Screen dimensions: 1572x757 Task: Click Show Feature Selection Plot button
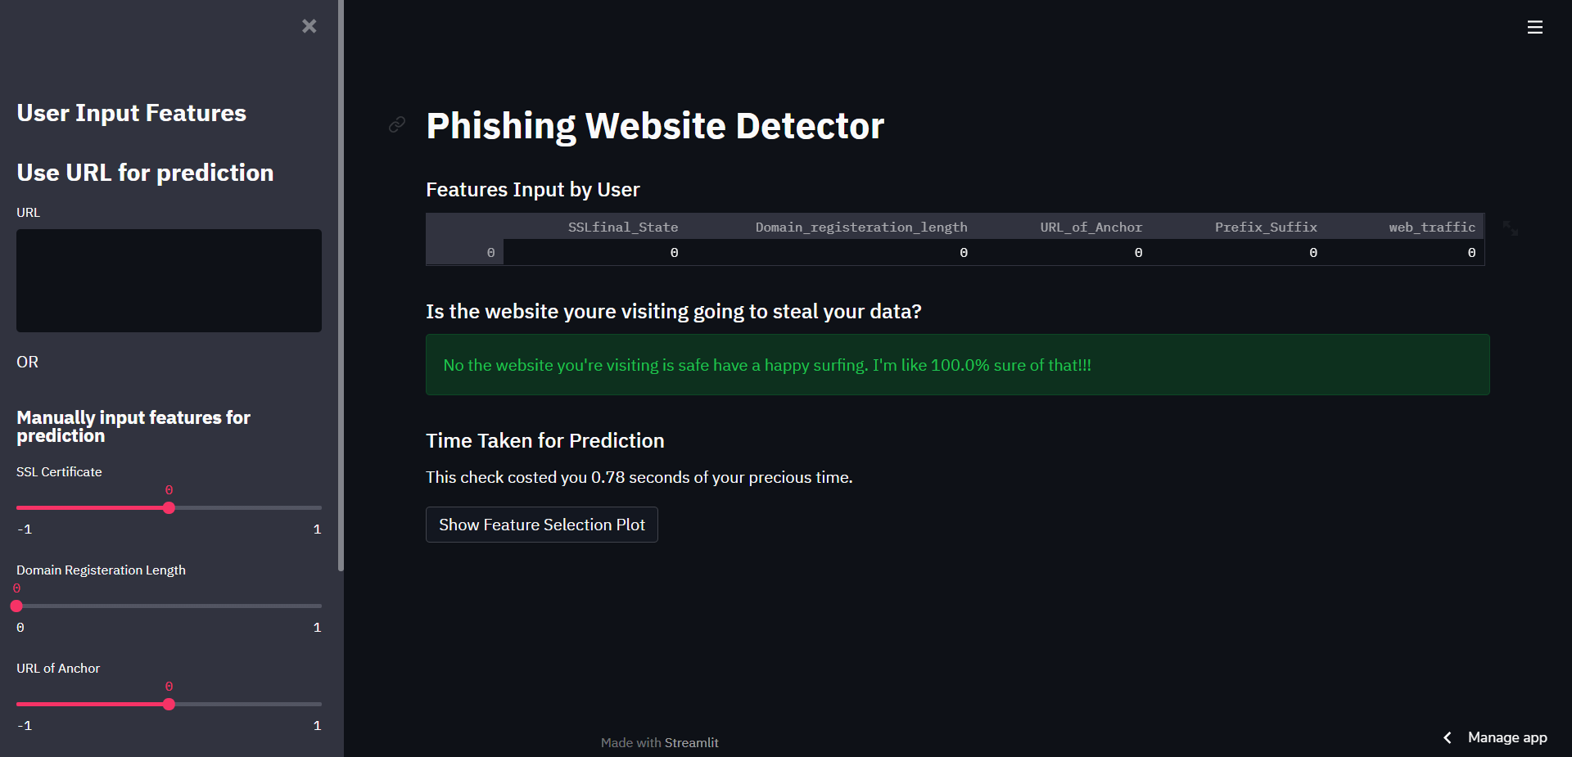(x=541, y=525)
